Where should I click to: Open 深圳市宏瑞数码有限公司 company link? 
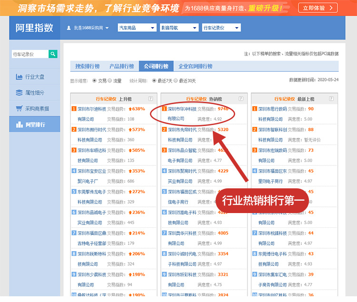pos(272,156)
